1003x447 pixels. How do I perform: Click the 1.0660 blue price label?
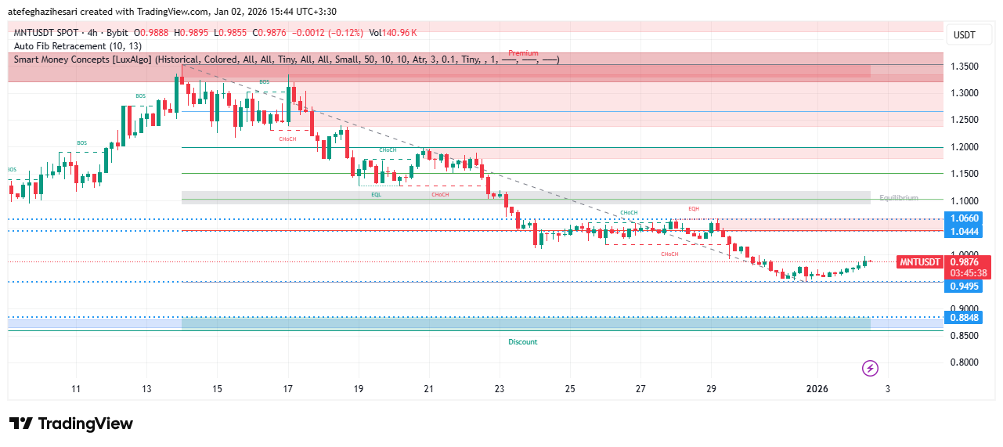pos(964,218)
